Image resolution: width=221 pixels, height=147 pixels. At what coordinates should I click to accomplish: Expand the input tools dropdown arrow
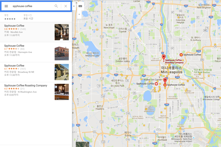point(79,14)
